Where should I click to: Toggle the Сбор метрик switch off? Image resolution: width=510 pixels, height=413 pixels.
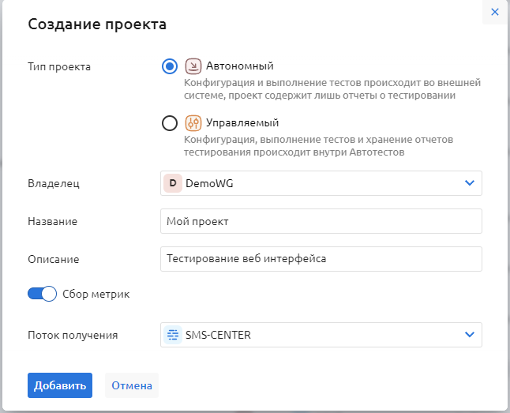point(42,294)
